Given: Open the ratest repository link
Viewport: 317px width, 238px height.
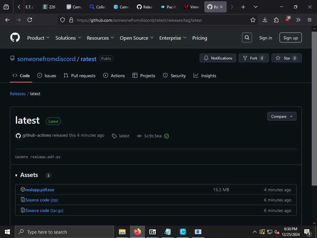Looking at the screenshot, I should coord(88,59).
